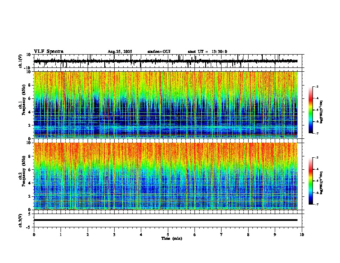
Task: Click the ch.1 voltage waveform strip
Action: click(166, 61)
